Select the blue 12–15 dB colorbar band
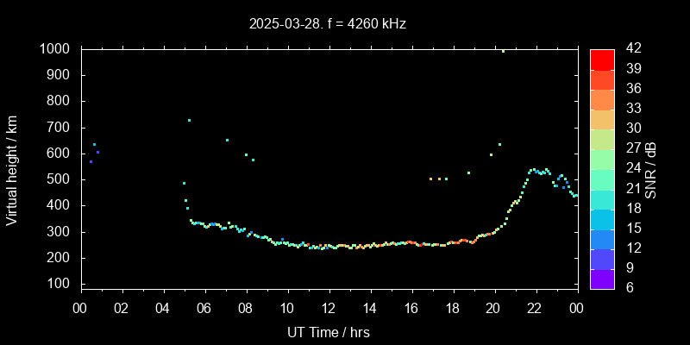 pos(602,239)
